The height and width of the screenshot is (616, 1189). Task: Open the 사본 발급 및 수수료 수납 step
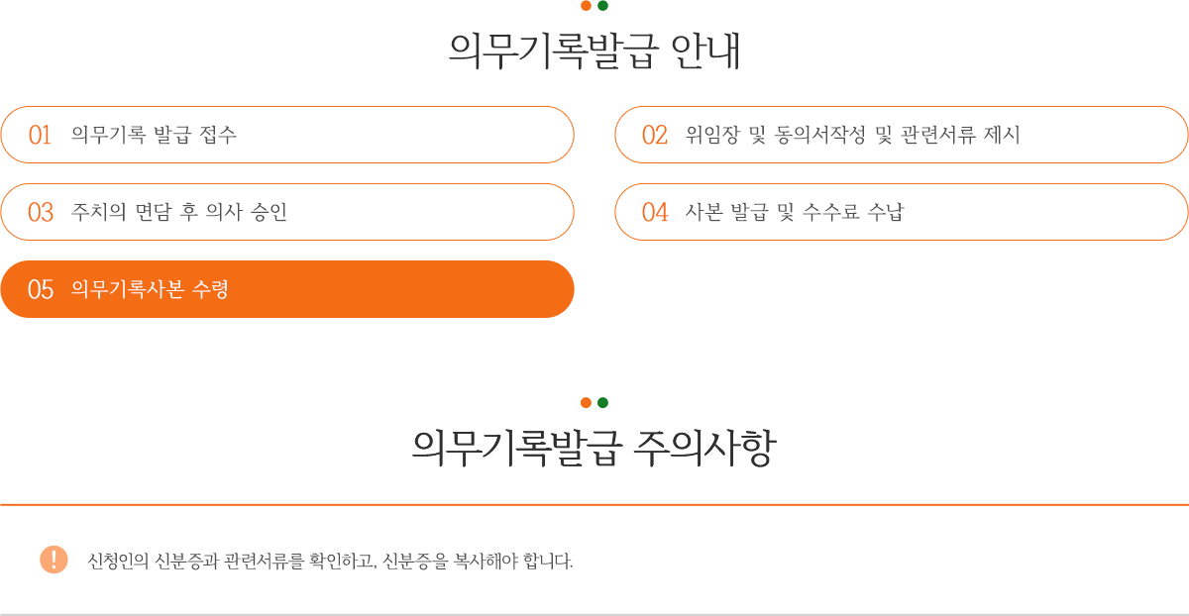pyautogui.click(x=902, y=212)
